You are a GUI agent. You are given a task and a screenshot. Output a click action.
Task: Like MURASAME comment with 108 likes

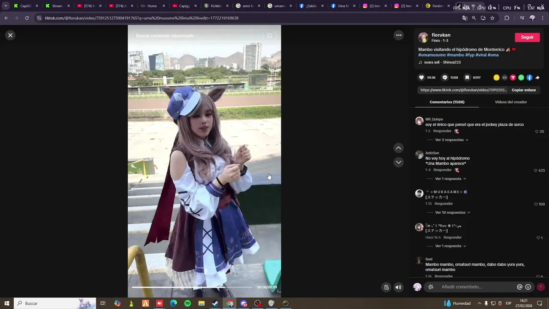[x=535, y=204]
